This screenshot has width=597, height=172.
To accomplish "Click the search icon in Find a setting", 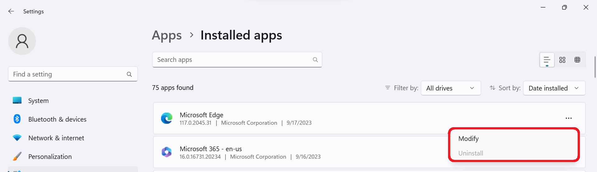I will [129, 74].
